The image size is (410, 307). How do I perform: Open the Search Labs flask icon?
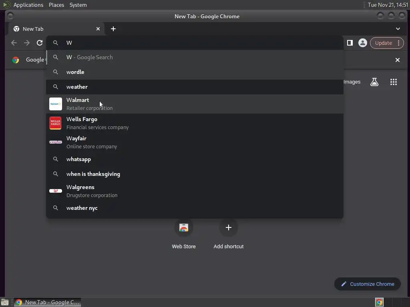click(374, 82)
